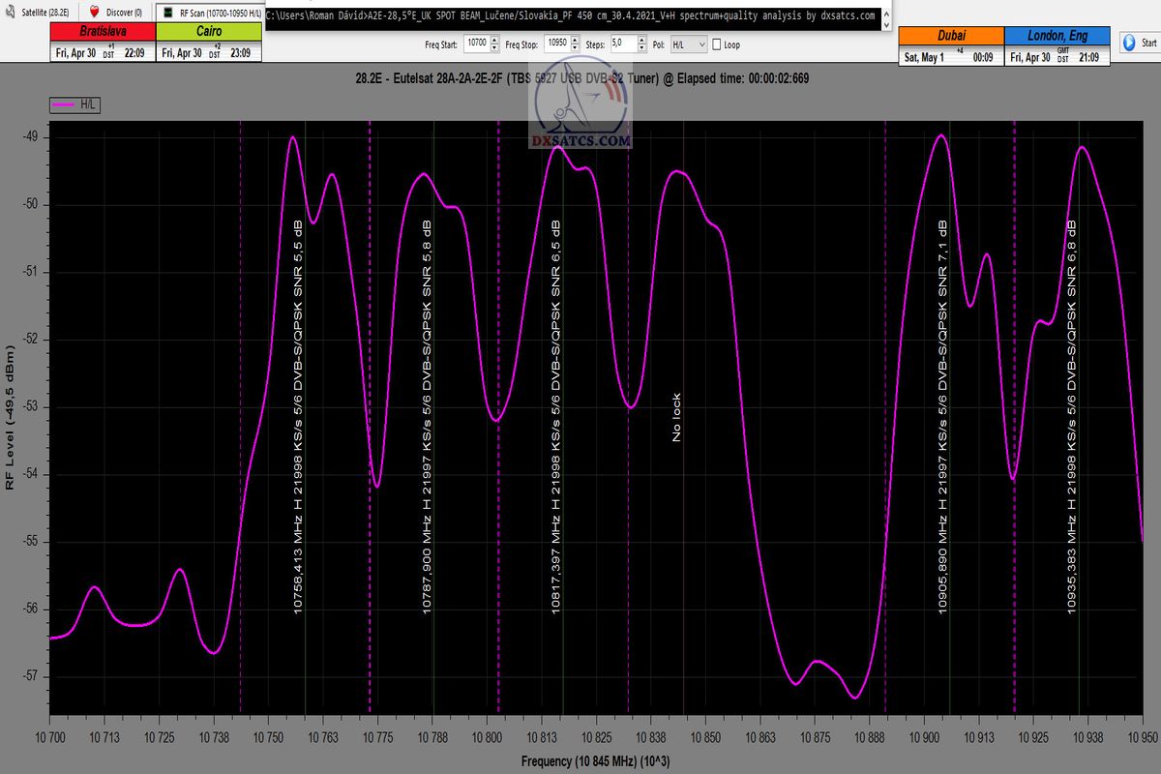The width and height of the screenshot is (1161, 774).
Task: Toggle the H/L series in chart legend
Action: tap(75, 105)
